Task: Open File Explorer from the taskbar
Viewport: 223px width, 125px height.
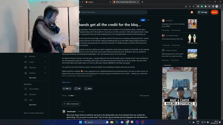Action: (112, 122)
